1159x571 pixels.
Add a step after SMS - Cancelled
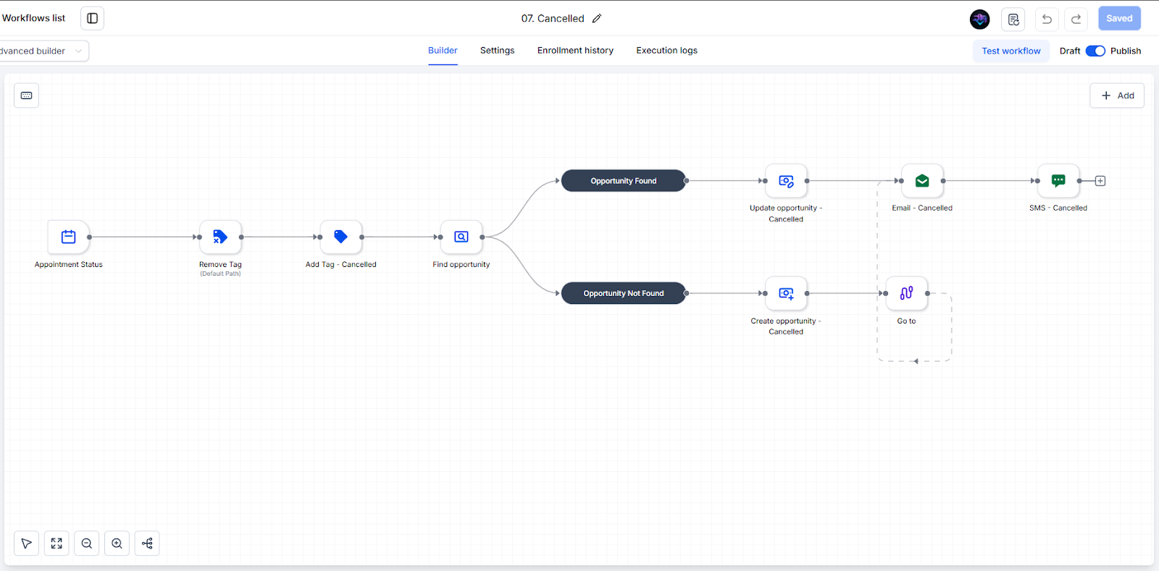point(1100,181)
